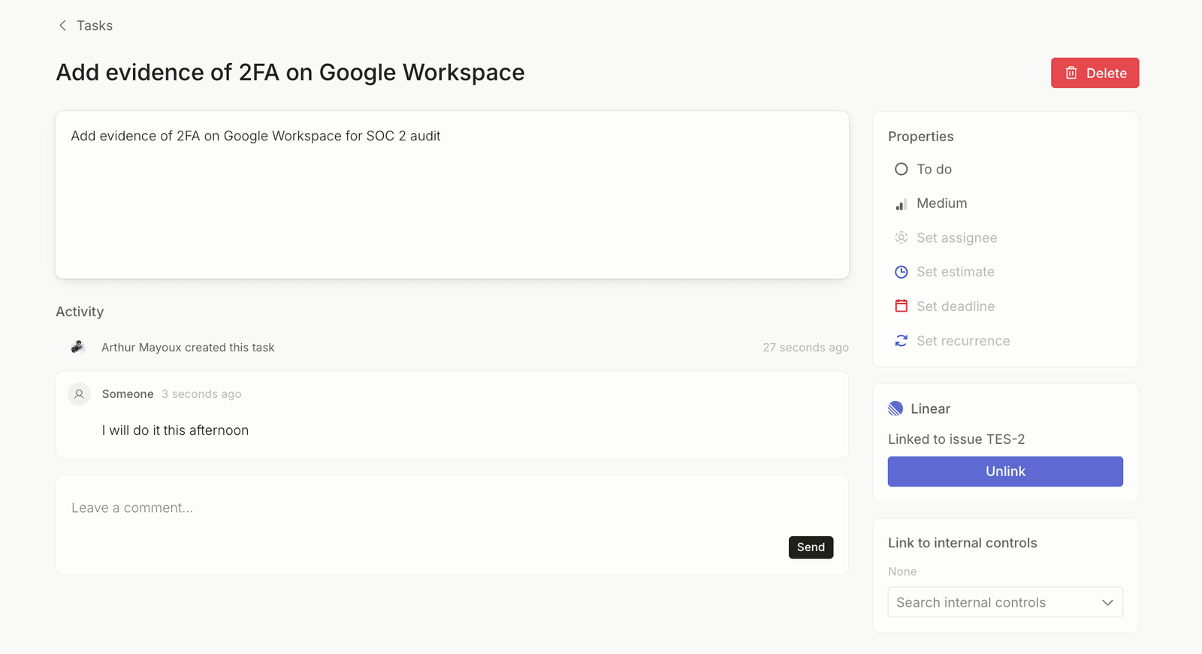Click the Linear logo icon
The image size is (1202, 654).
pos(895,408)
